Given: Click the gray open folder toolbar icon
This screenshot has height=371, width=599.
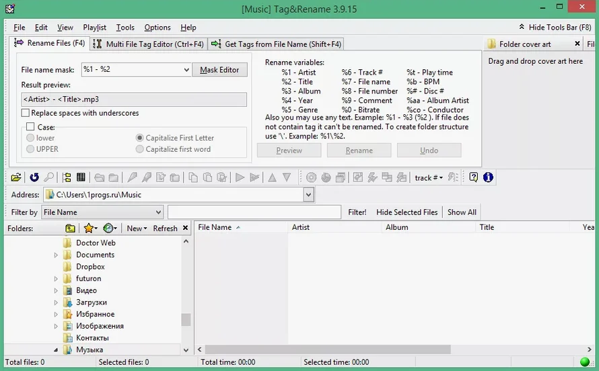Looking at the screenshot, I should coord(99,177).
